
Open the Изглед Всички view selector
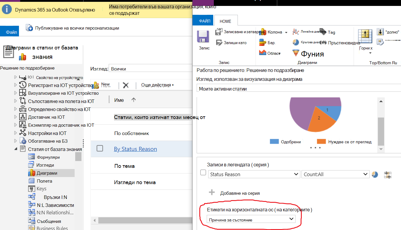click(x=150, y=69)
